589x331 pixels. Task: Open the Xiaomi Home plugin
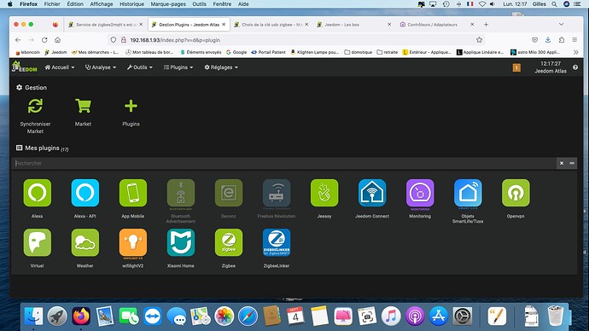click(x=181, y=243)
